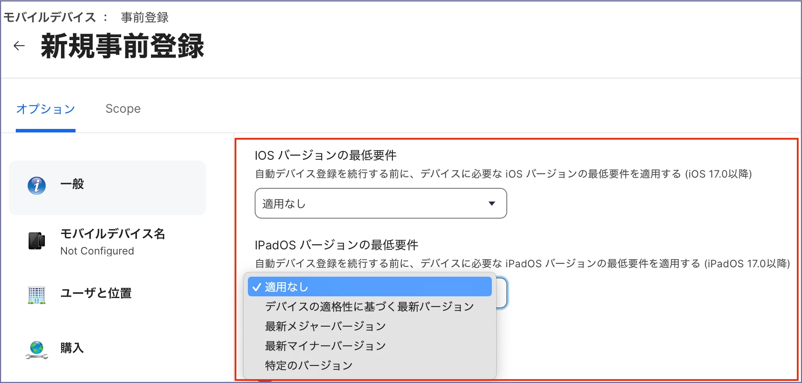Choose デバイスの適格性に基づく最新バージョン option

[x=369, y=307]
